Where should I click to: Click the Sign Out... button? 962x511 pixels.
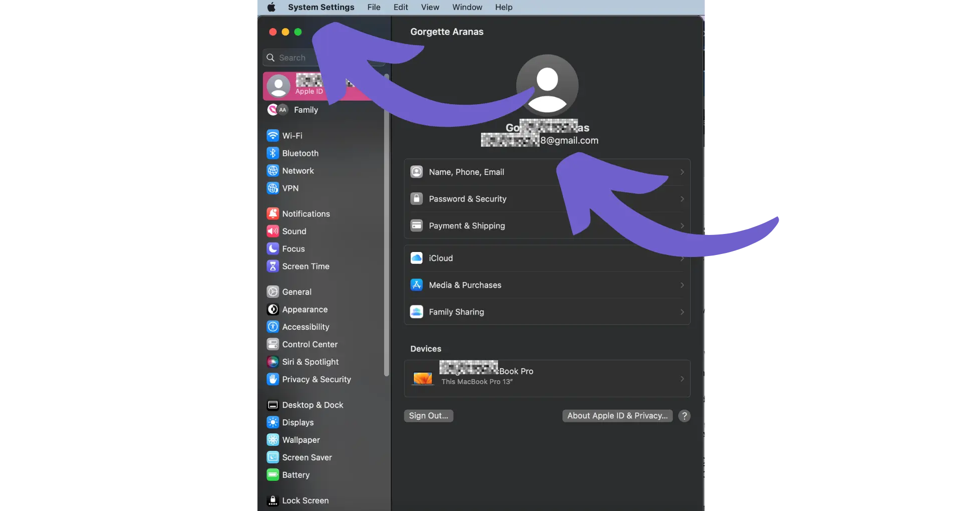click(x=428, y=416)
